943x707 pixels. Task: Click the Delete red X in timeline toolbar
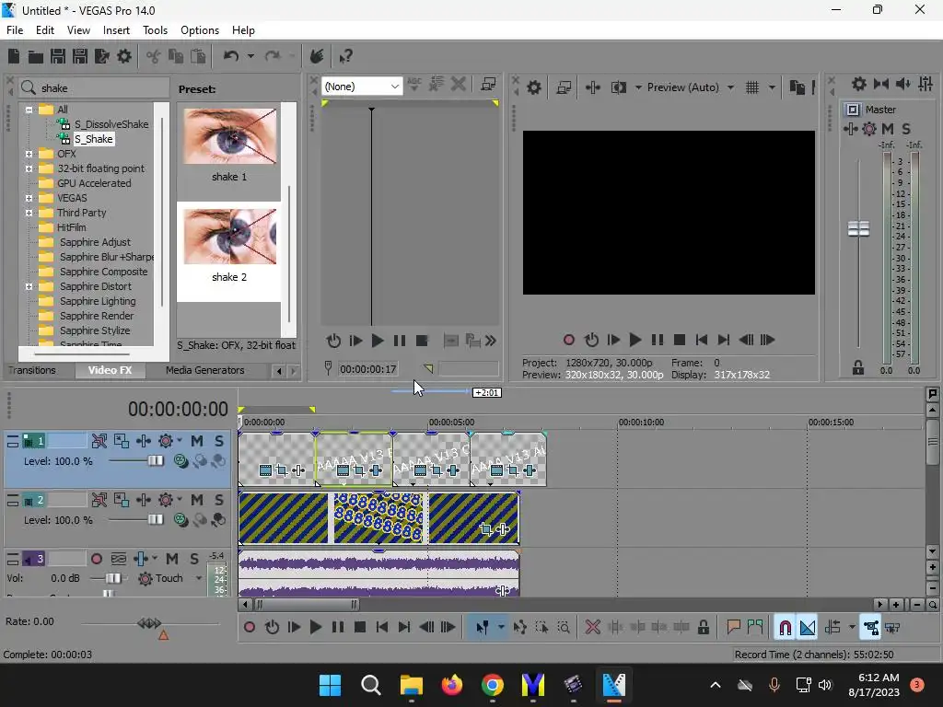(x=592, y=628)
